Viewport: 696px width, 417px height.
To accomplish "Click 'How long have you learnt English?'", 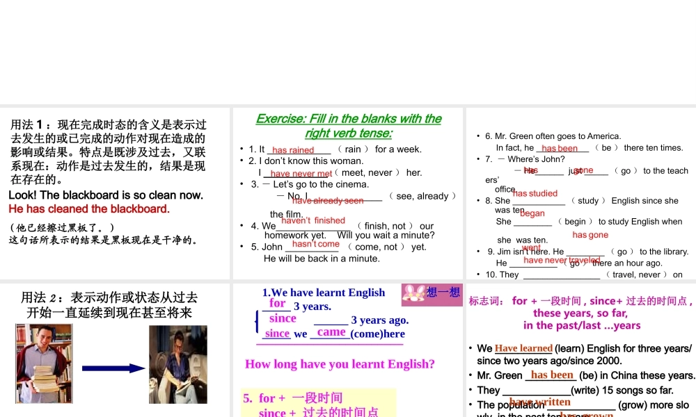I will coord(340,364).
